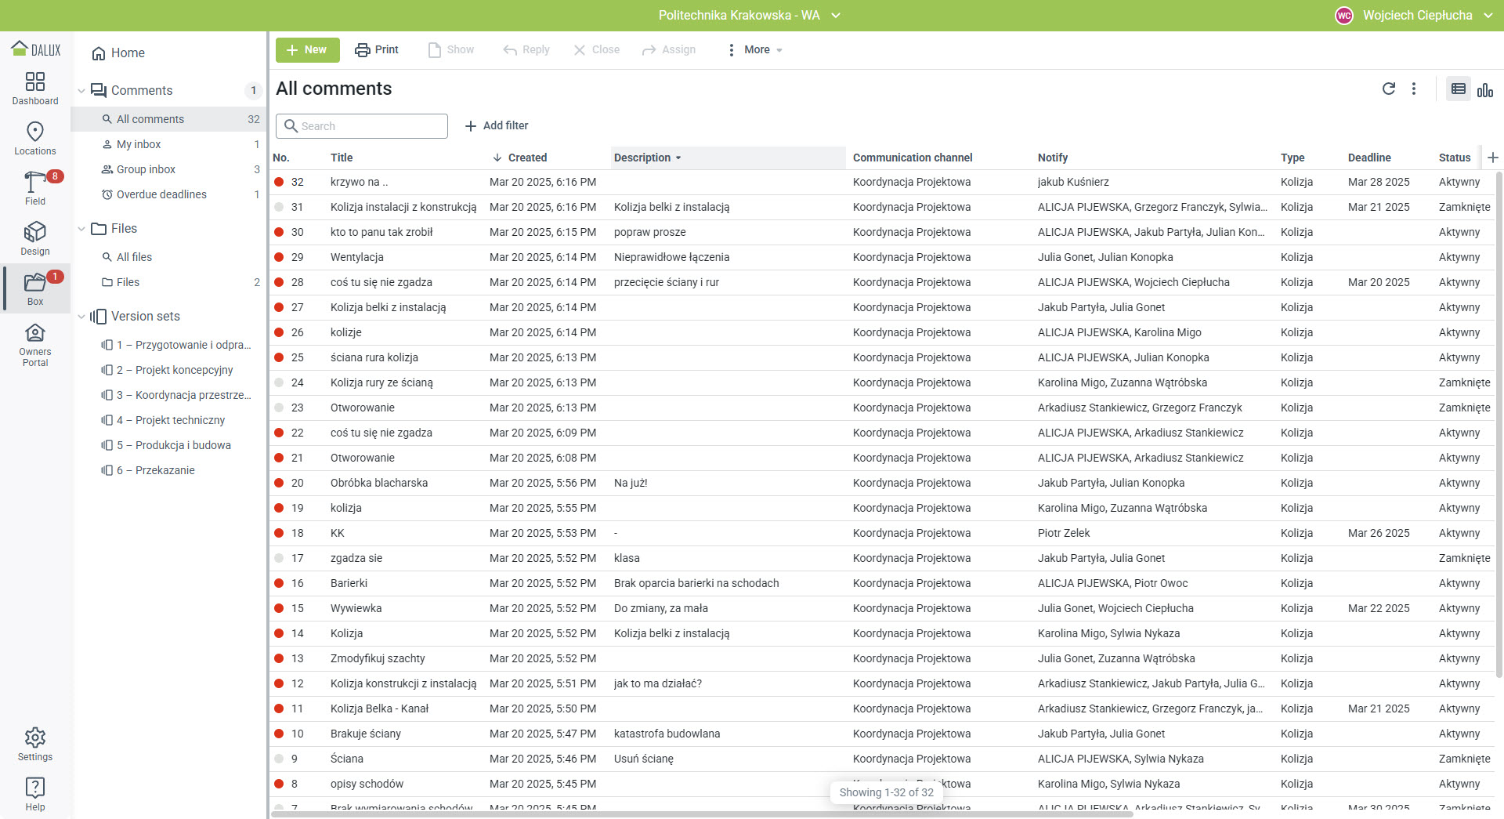Image resolution: width=1504 pixels, height=819 pixels.
Task: Click Add filter
Action: coord(497,125)
